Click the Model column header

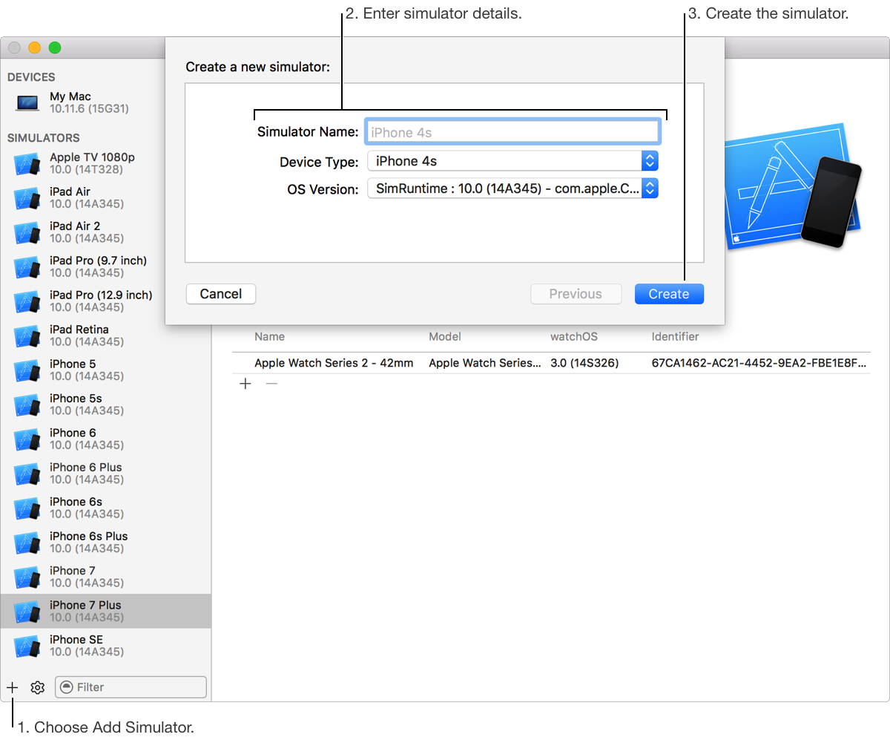[x=445, y=336]
